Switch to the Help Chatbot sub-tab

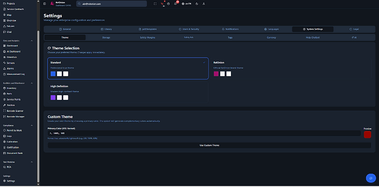tap(313, 38)
